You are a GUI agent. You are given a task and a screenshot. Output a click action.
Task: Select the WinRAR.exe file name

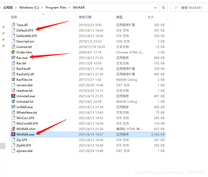25,134
